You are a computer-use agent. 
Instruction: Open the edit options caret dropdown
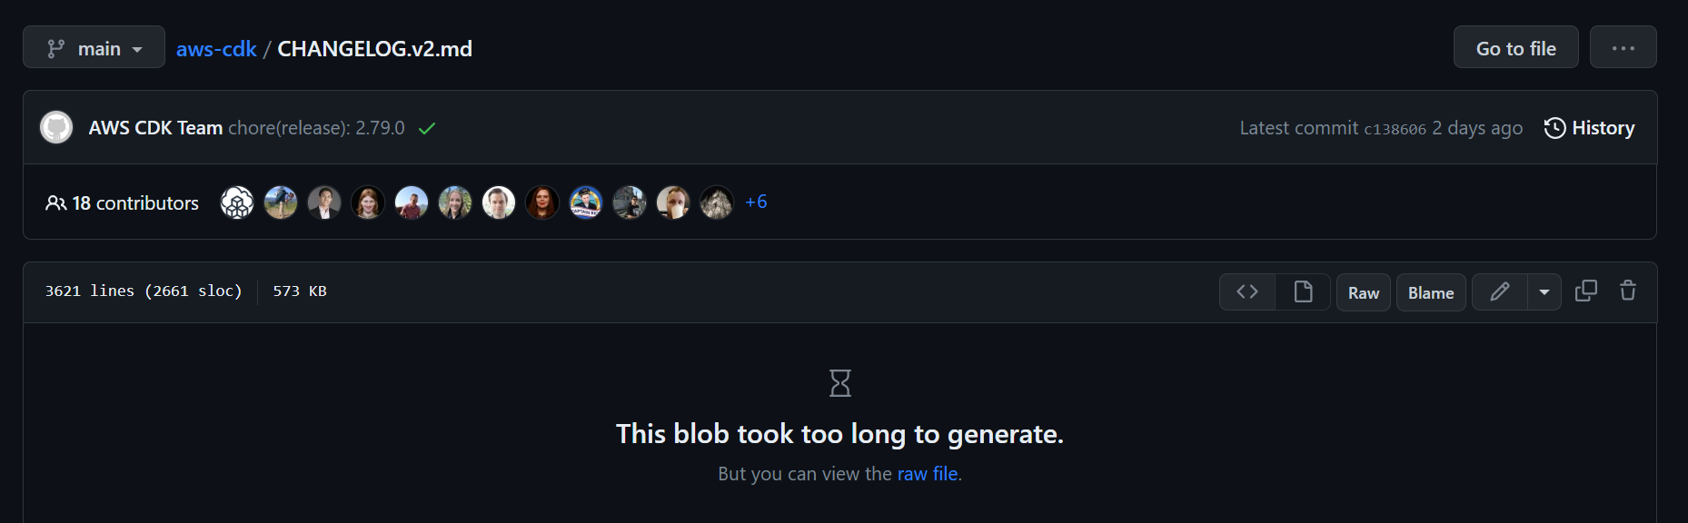1543,291
